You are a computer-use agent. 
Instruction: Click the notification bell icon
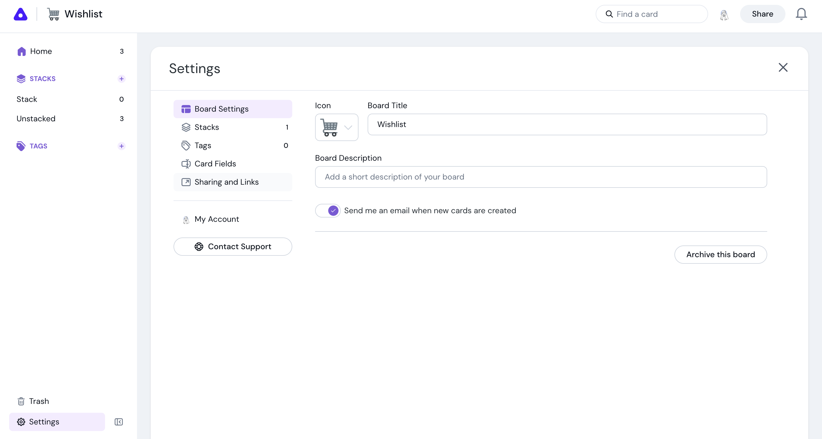[801, 14]
